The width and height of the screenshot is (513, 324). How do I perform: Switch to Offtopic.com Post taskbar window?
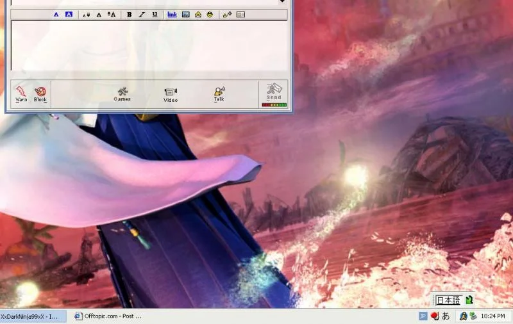(x=108, y=316)
